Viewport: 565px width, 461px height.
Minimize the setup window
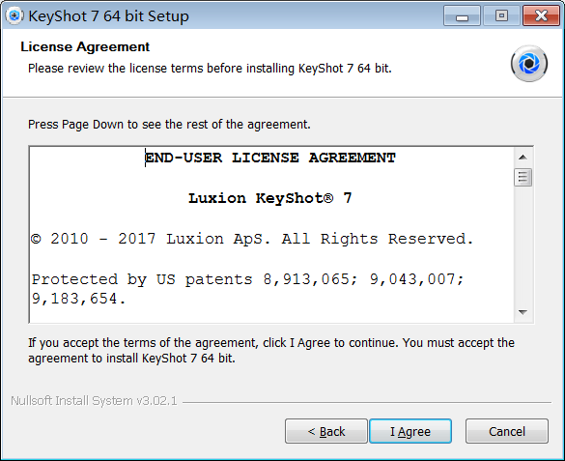click(462, 15)
